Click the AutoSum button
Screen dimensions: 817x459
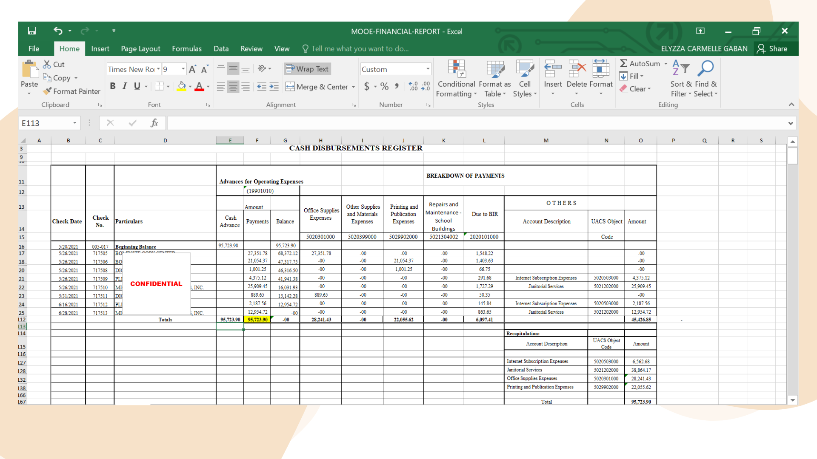tap(640, 63)
